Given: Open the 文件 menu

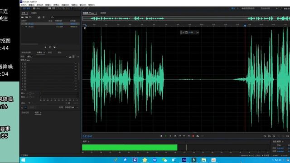Looking at the screenshot, I should coord(24,5).
